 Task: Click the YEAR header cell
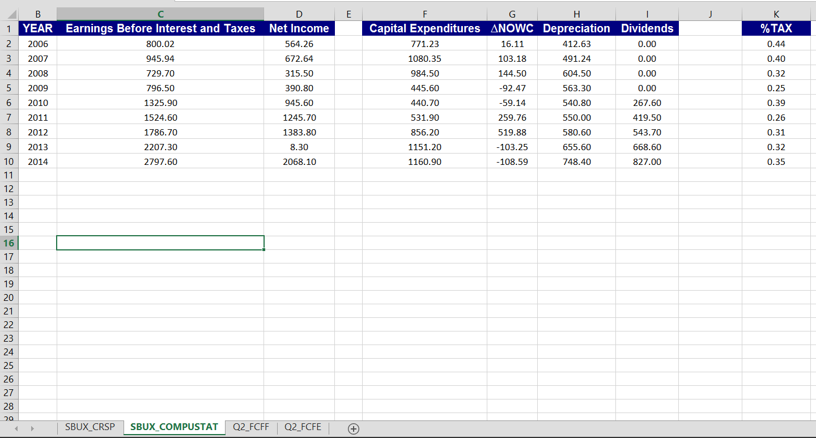point(37,28)
